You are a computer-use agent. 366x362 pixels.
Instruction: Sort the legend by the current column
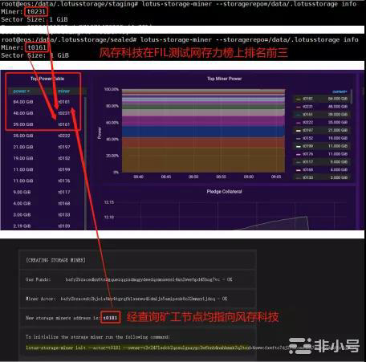coord(340,92)
